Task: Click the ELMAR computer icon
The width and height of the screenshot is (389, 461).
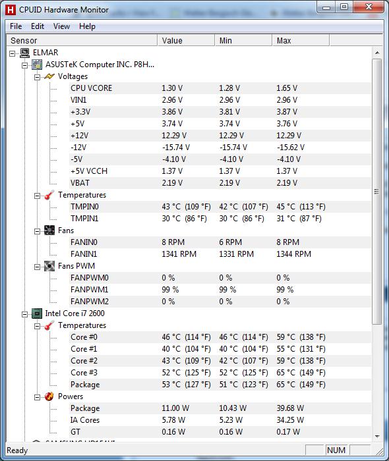Action: point(24,53)
